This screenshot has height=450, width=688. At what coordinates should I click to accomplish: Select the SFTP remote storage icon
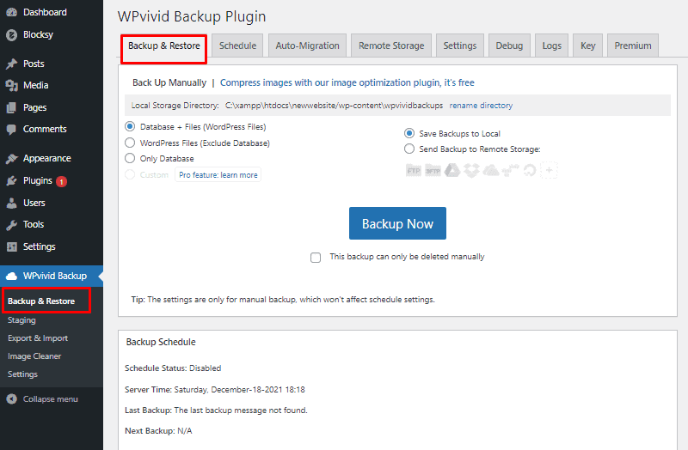click(x=433, y=170)
